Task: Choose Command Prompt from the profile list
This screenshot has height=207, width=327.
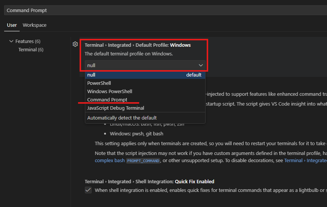Action: click(x=145, y=100)
